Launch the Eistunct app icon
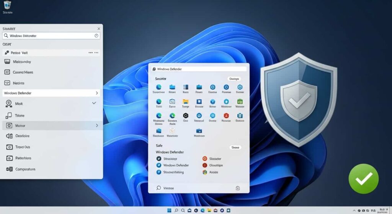Image resolution: width=392 pixels, height=214 pixels. 240,116
